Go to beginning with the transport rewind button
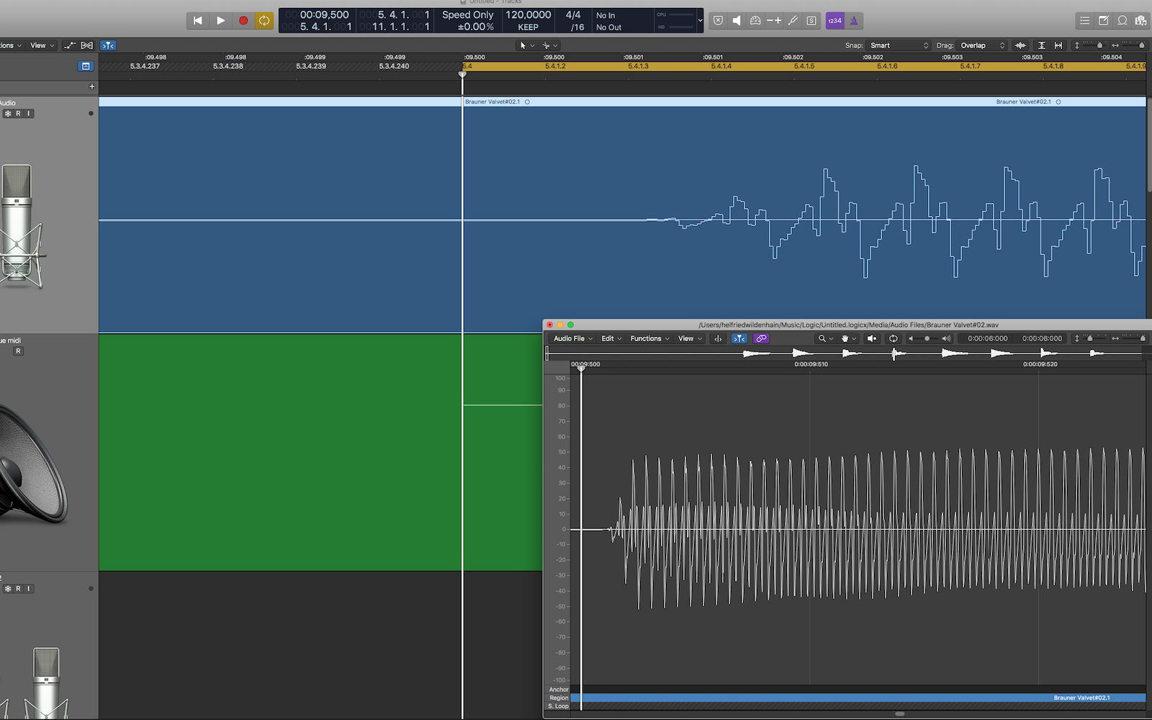This screenshot has height=720, width=1152. [x=198, y=21]
